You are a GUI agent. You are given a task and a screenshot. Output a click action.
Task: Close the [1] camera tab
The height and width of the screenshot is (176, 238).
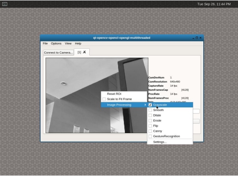click(84, 52)
